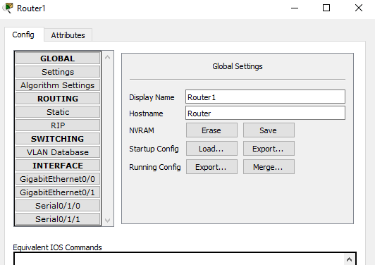Select the INTERFACE section header
The width and height of the screenshot is (375, 265).
click(58, 166)
